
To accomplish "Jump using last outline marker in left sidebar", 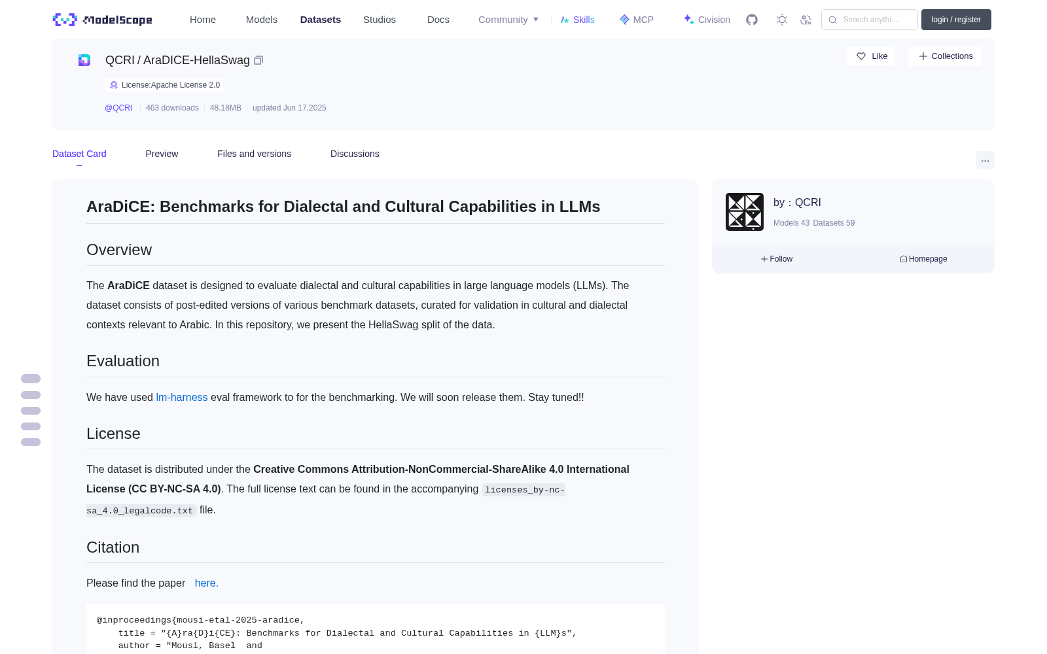I will pyautogui.click(x=31, y=442).
